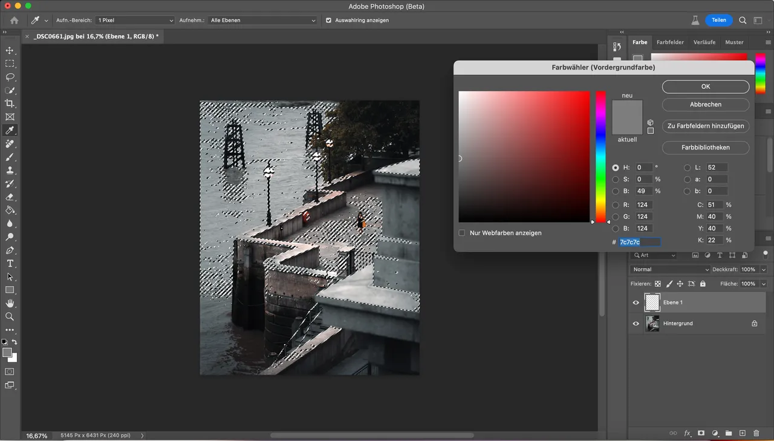Switch to the Farbfelder tab
This screenshot has height=441, width=774.
pyautogui.click(x=670, y=42)
